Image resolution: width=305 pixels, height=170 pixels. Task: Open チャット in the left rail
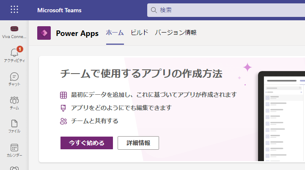tap(14, 79)
